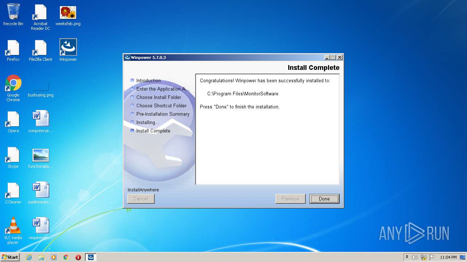Click the Pre-Installation Summary step
Viewport: 467px width, 262px height.
[163, 114]
